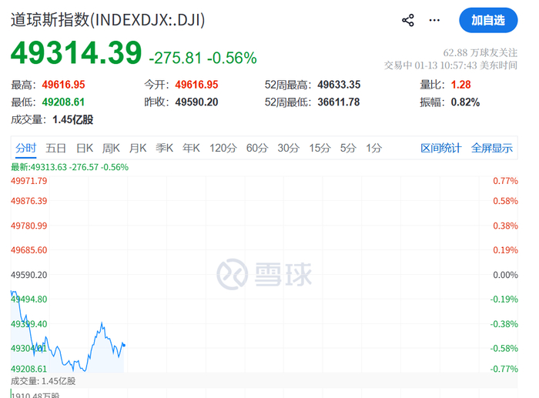The width and height of the screenshot is (539, 398).
Task: Click the change value -275.81 -0.56%
Action: [x=203, y=58]
